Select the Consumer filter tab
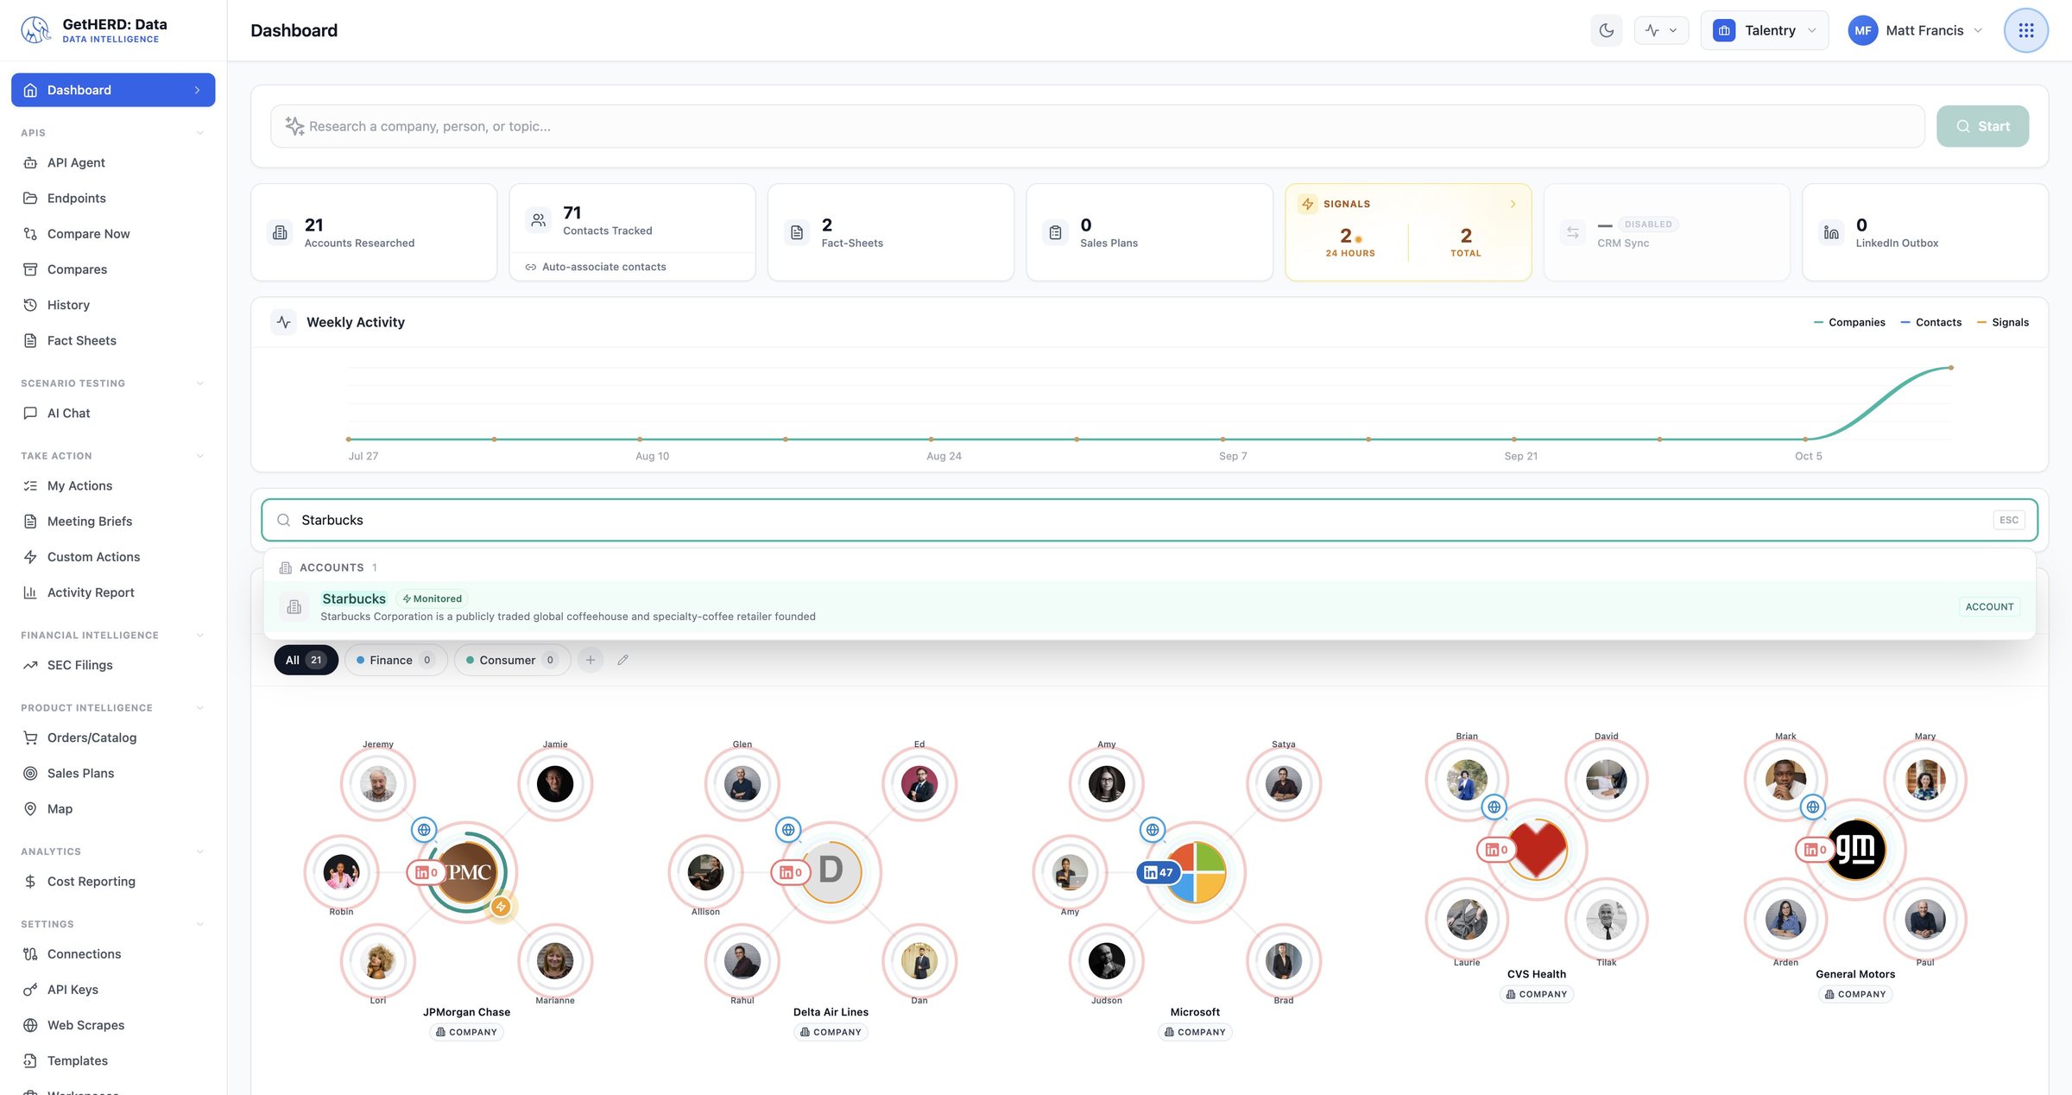The width and height of the screenshot is (2072, 1095). tap(512, 660)
